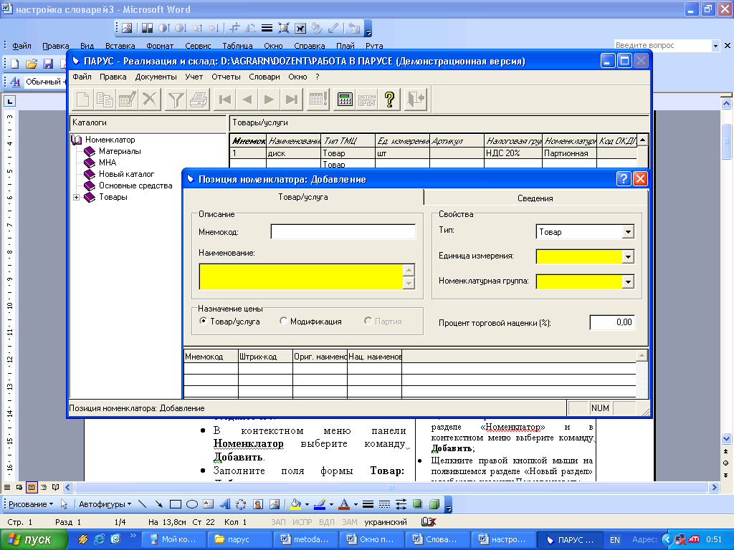Open the Сервис menu in Word

click(x=198, y=46)
